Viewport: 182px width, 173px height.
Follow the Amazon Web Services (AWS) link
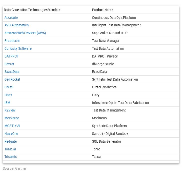[25, 33]
